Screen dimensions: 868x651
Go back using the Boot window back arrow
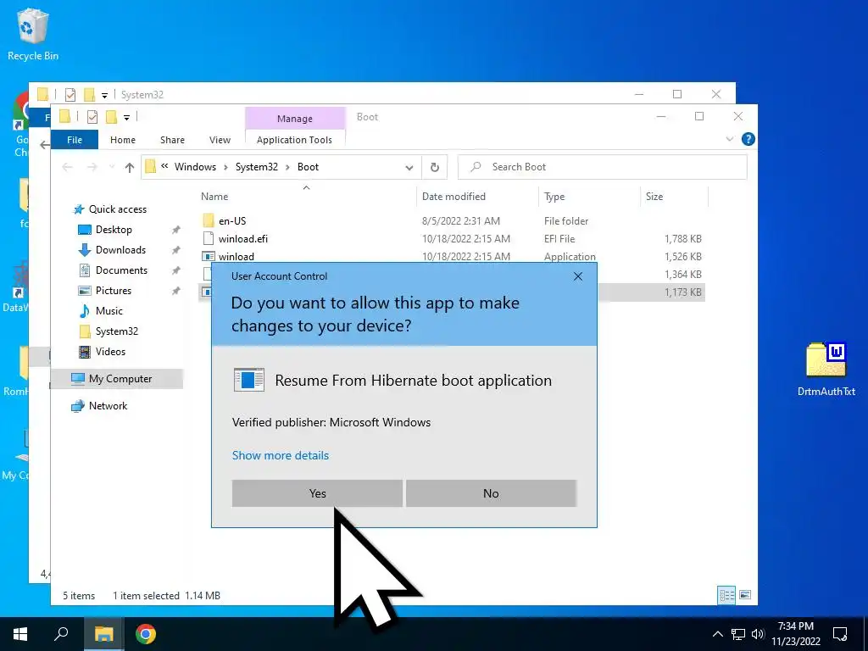point(68,167)
